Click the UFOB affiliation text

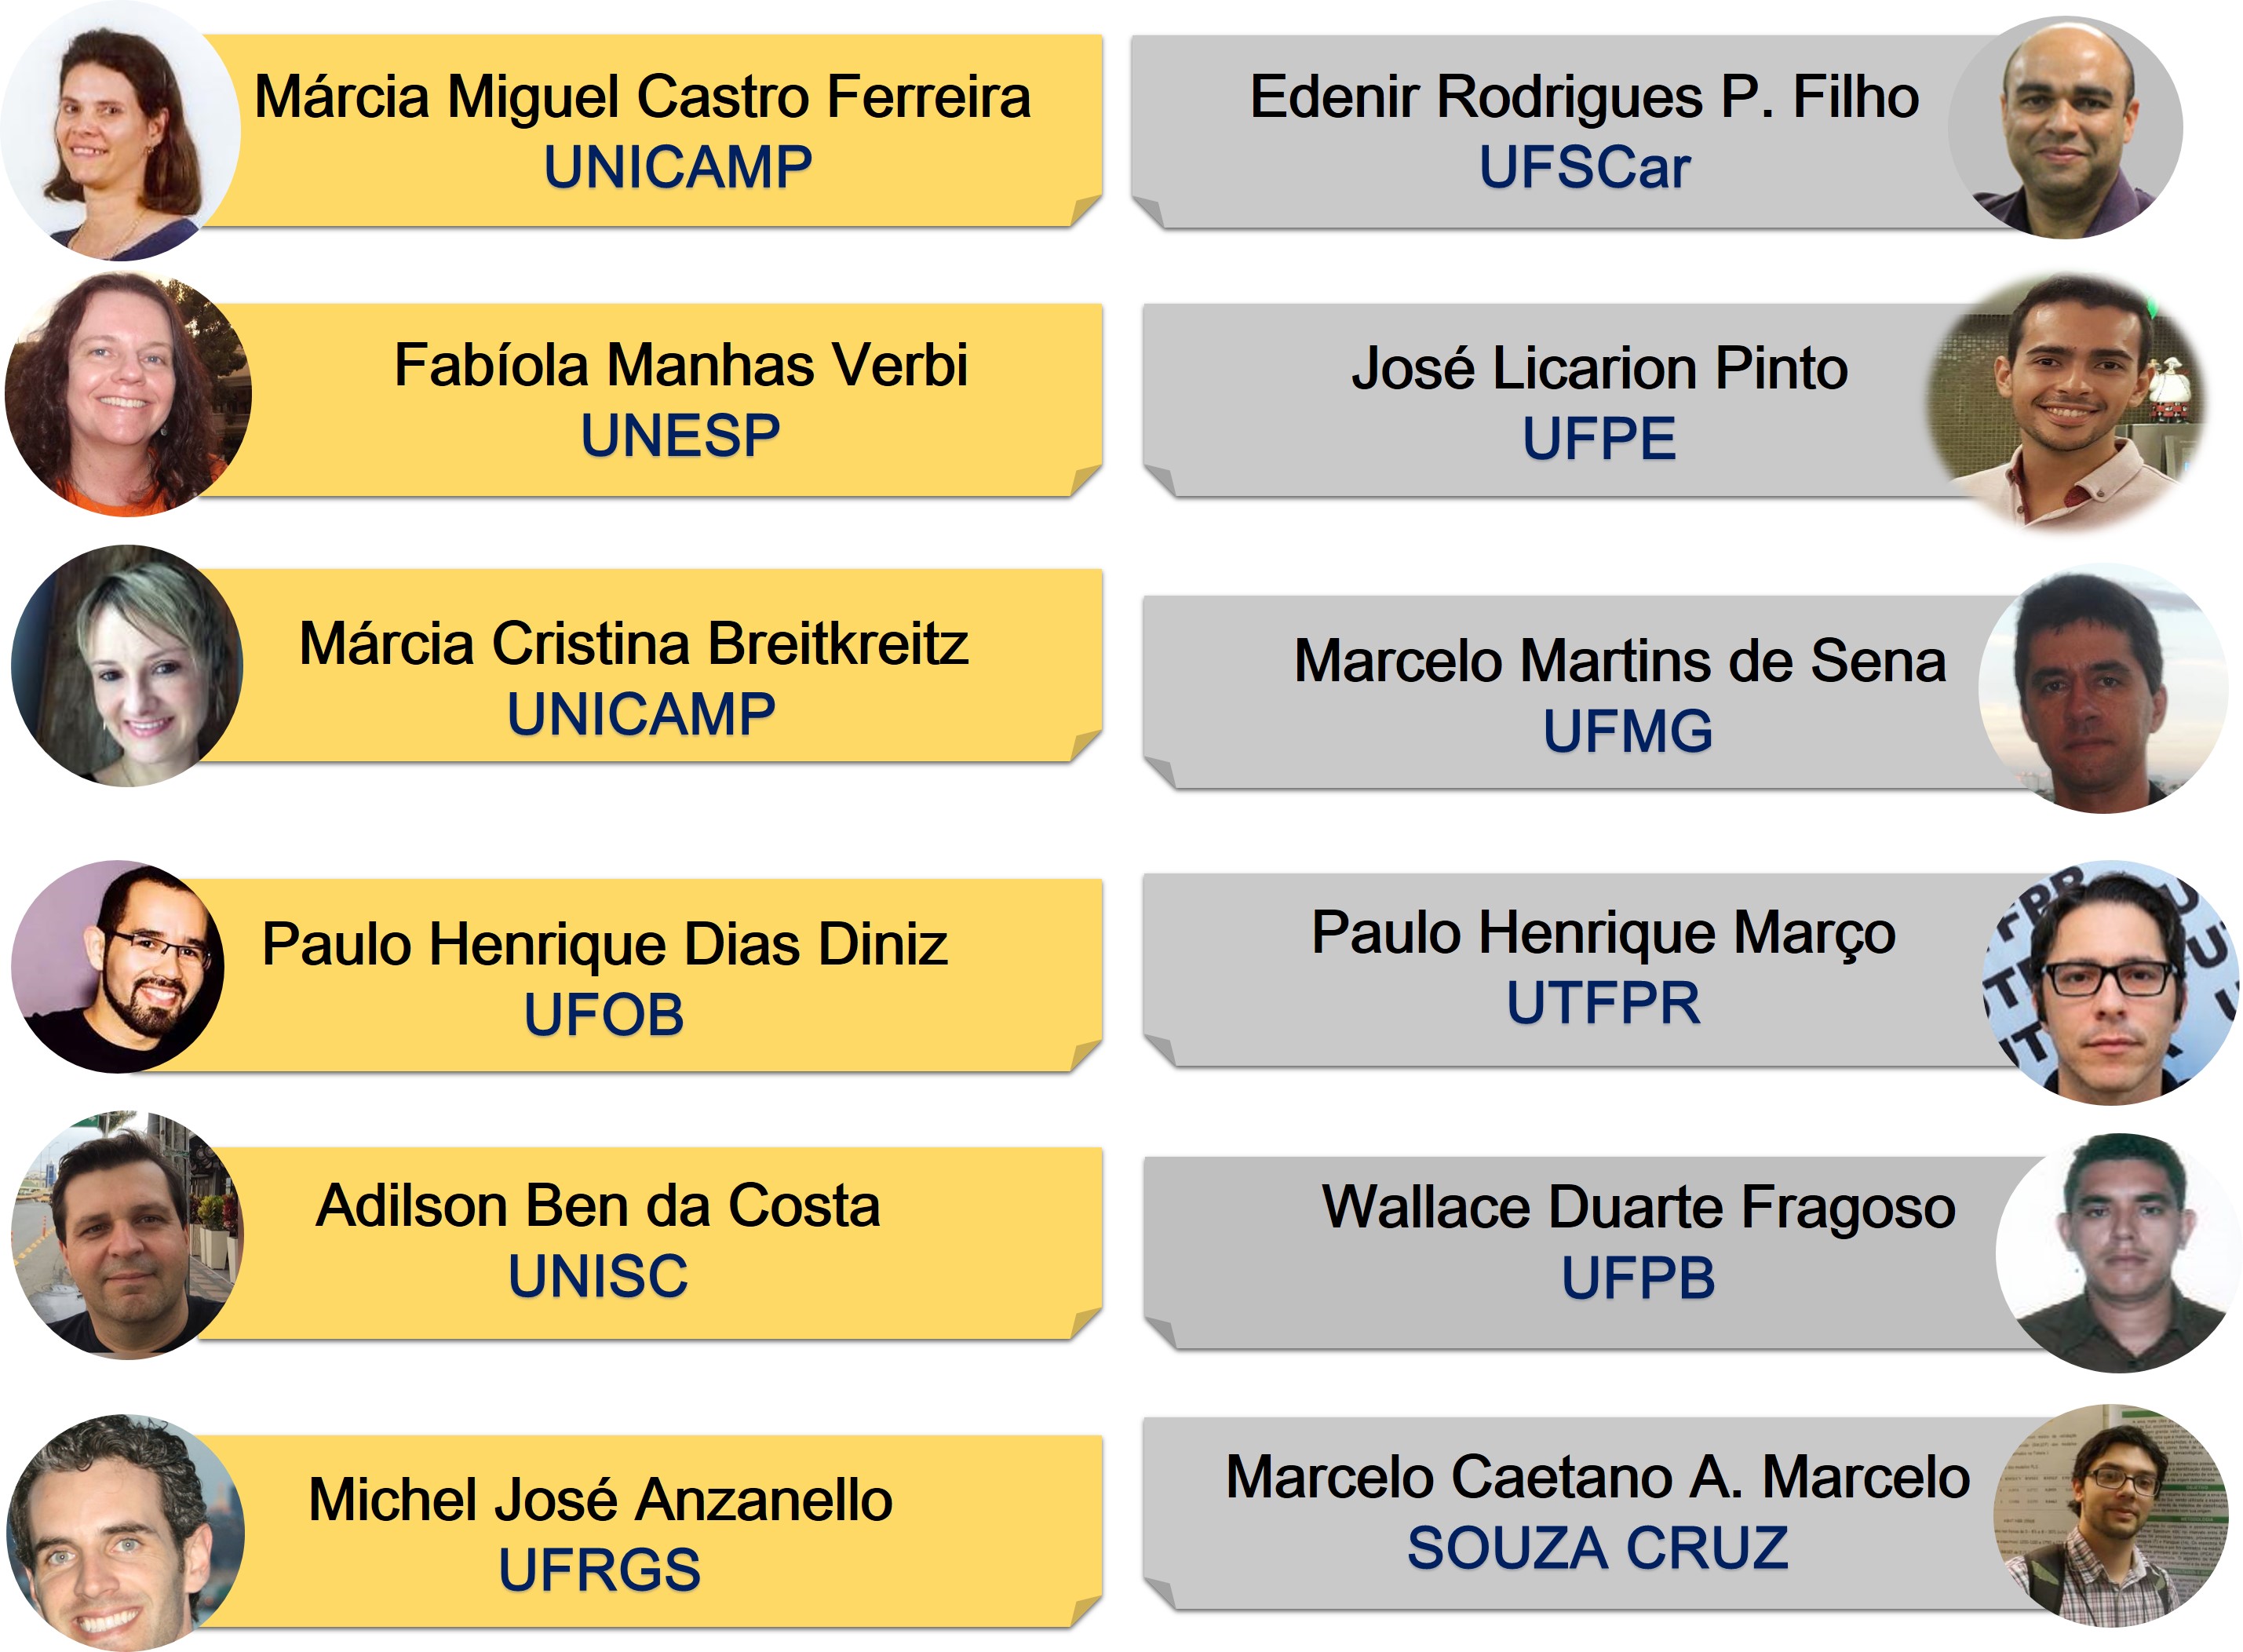[604, 1015]
